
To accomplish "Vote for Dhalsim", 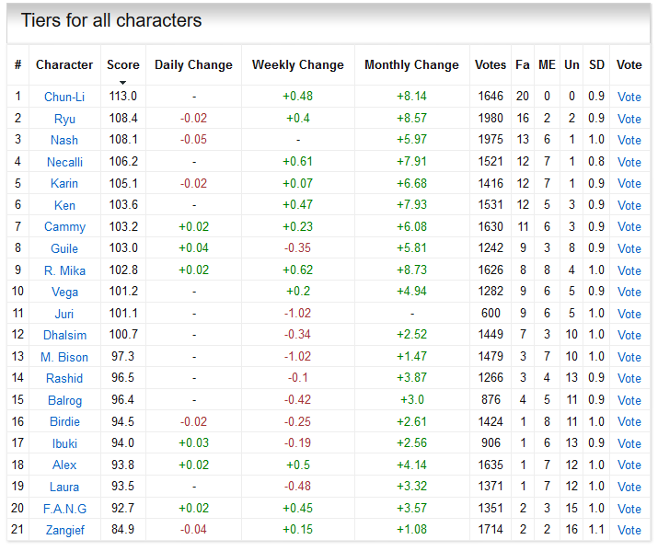I will click(629, 335).
